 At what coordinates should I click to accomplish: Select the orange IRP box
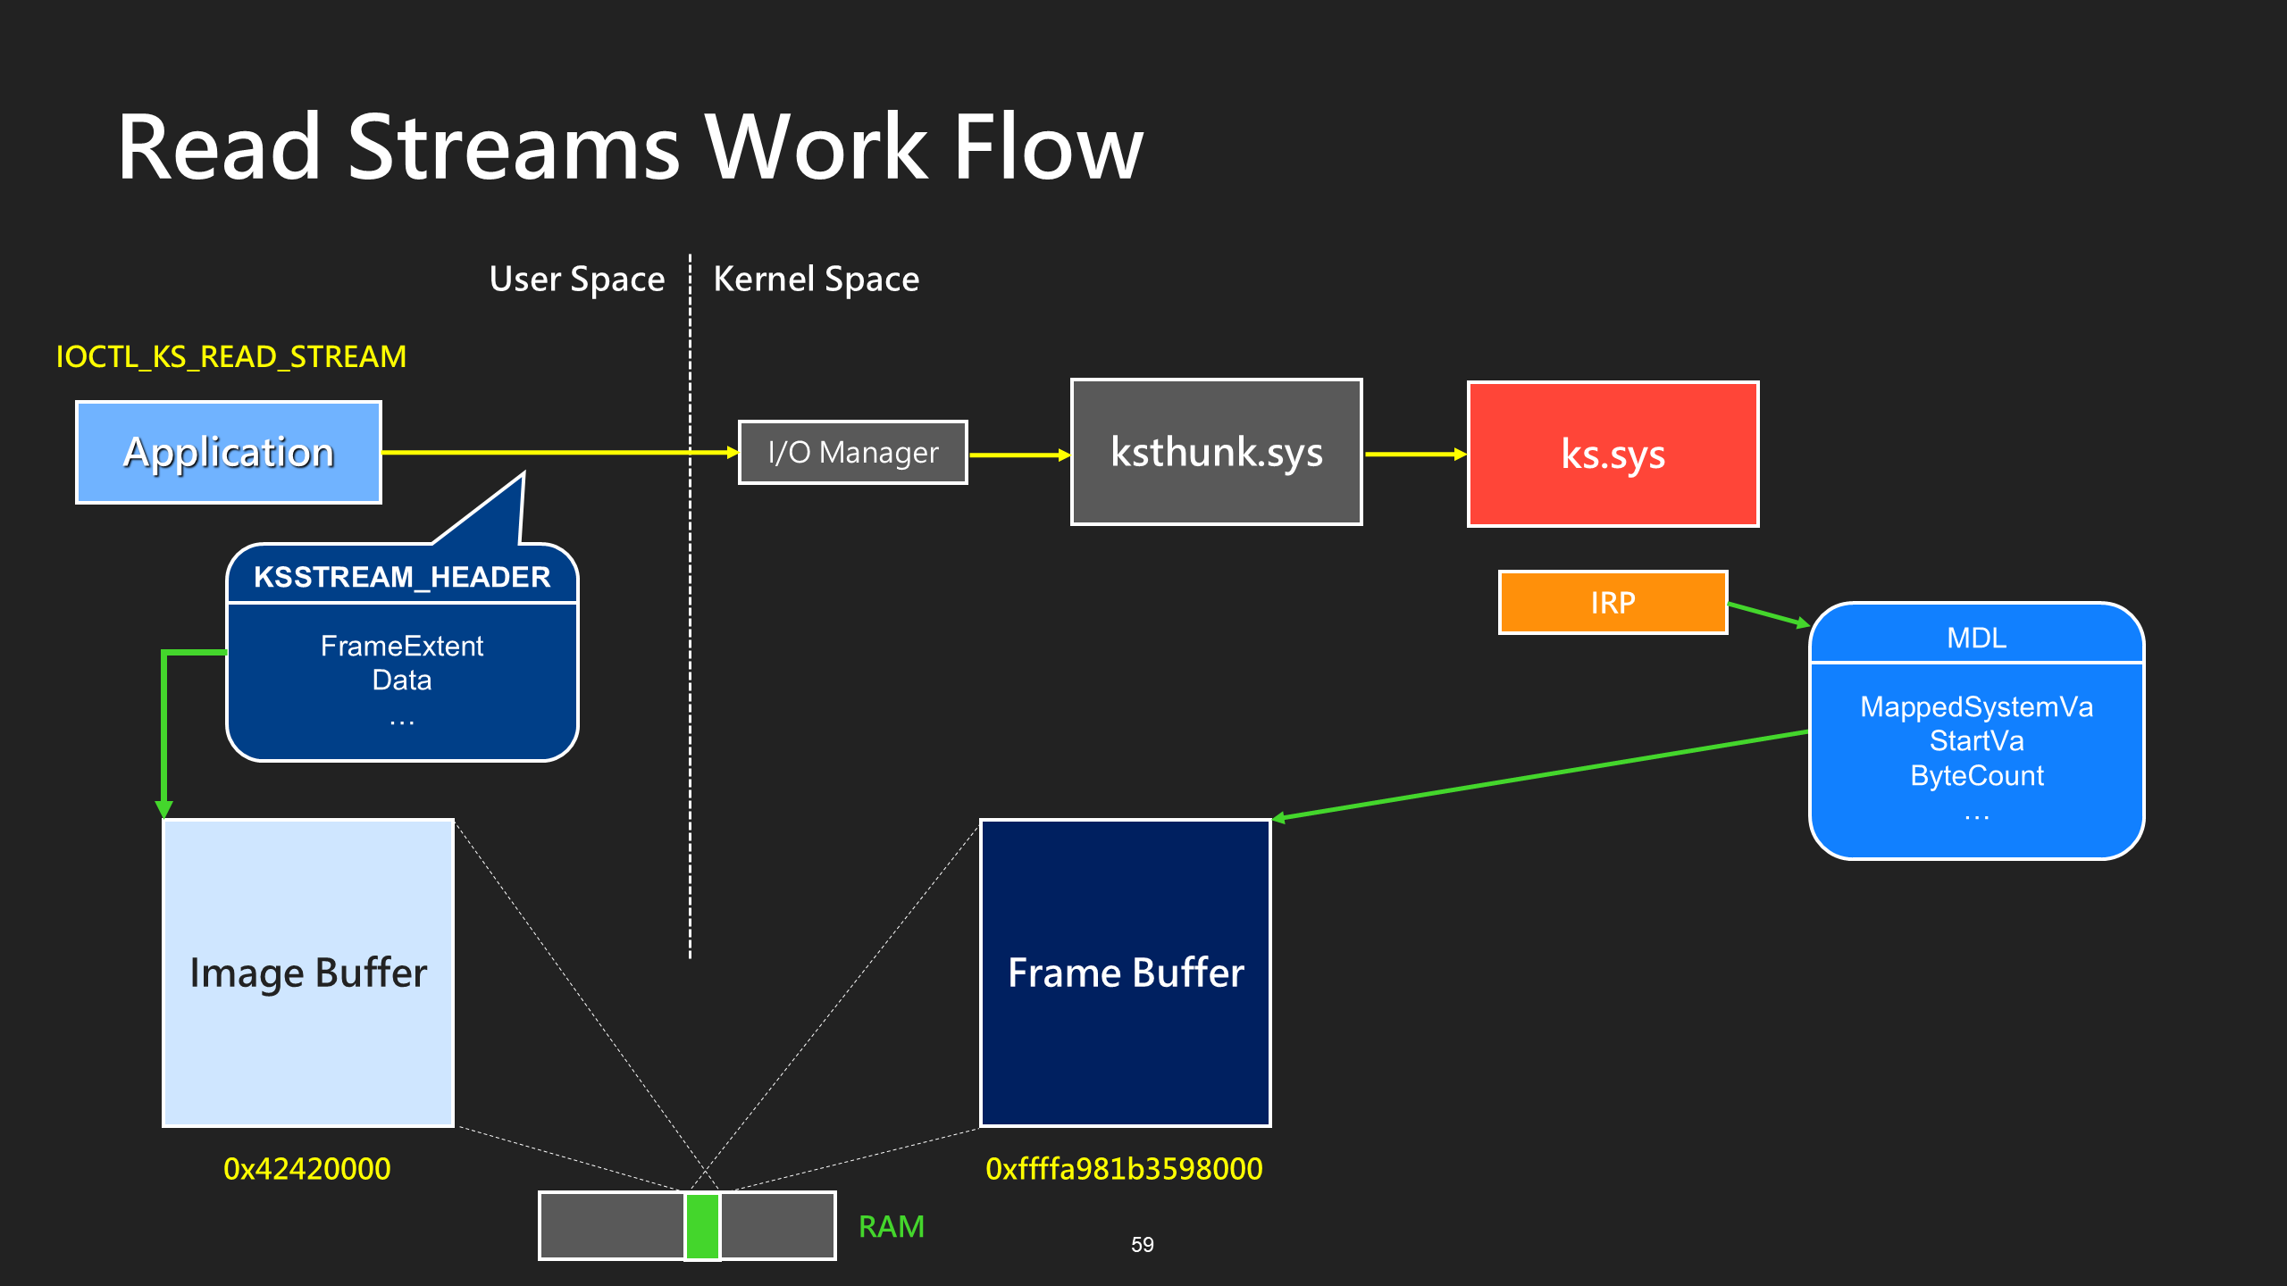coord(1613,603)
